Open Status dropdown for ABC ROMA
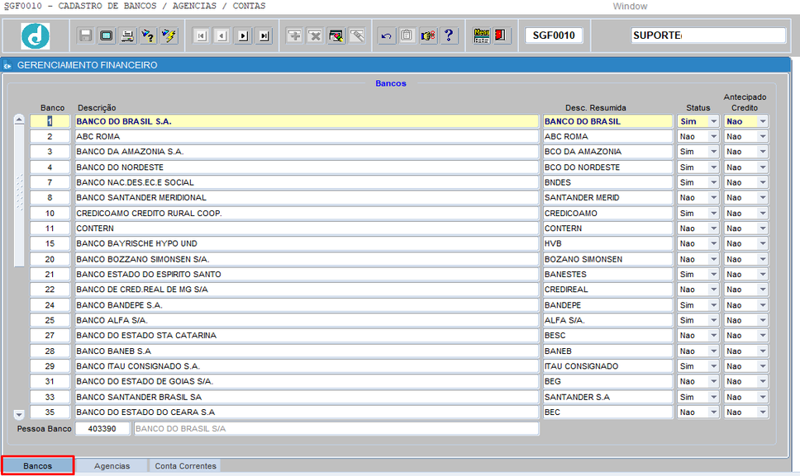Image resolution: width=800 pixels, height=476 pixels. (713, 136)
